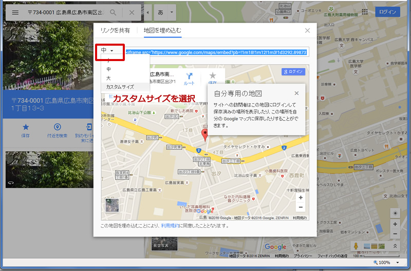The width and height of the screenshot is (411, 271).
Task: Select the 地図を埋め込む tab
Action: pyautogui.click(x=162, y=30)
